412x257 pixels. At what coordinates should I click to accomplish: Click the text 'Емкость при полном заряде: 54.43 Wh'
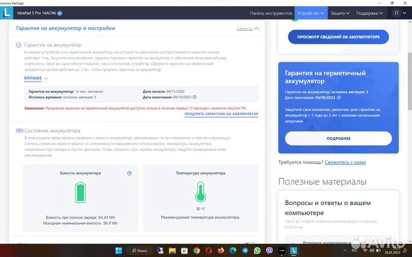click(81, 218)
